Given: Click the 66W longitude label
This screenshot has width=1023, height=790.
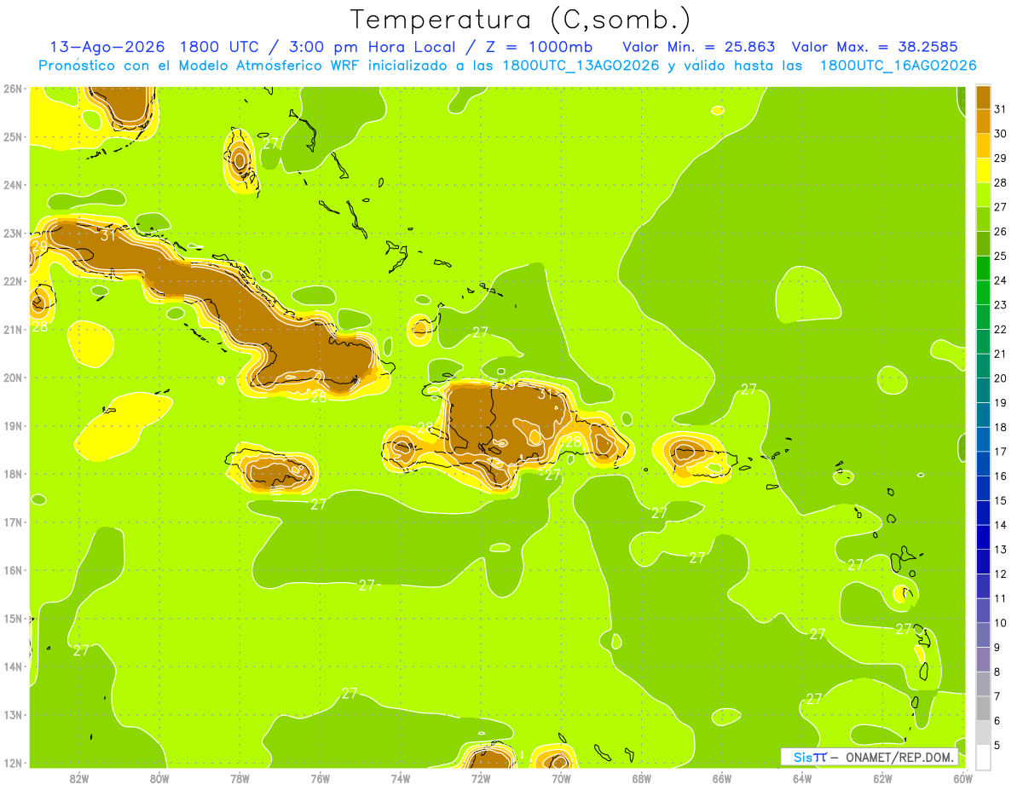Looking at the screenshot, I should click(722, 778).
